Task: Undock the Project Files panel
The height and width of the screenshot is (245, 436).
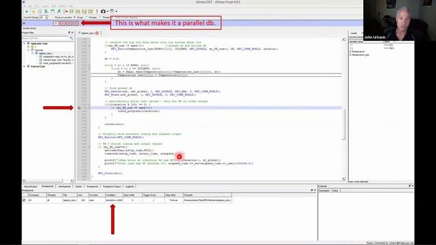Action: [x=69, y=33]
